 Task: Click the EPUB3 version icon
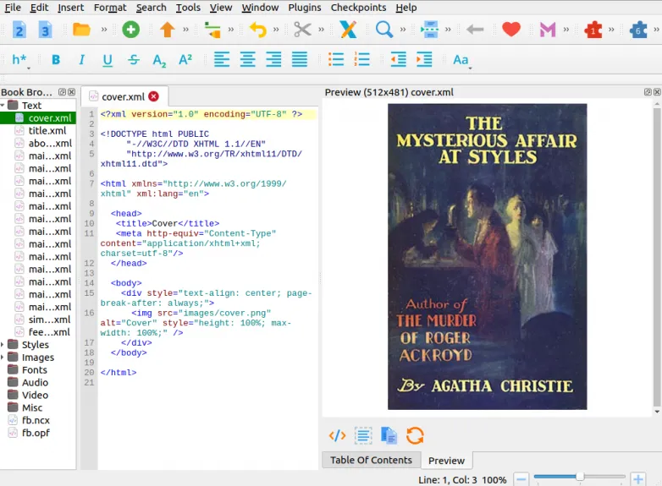tap(45, 30)
